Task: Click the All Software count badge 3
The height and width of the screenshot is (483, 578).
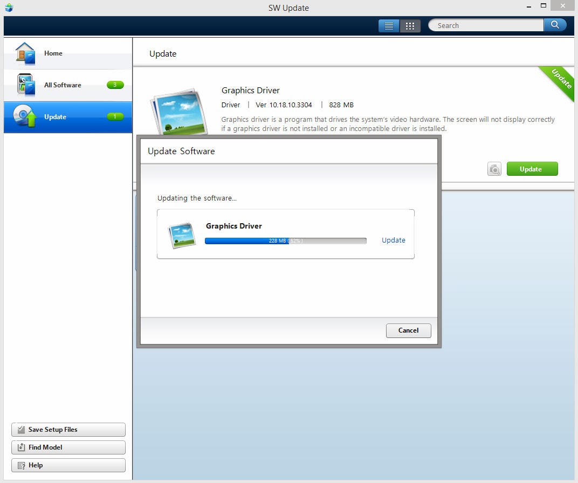Action: tap(115, 85)
